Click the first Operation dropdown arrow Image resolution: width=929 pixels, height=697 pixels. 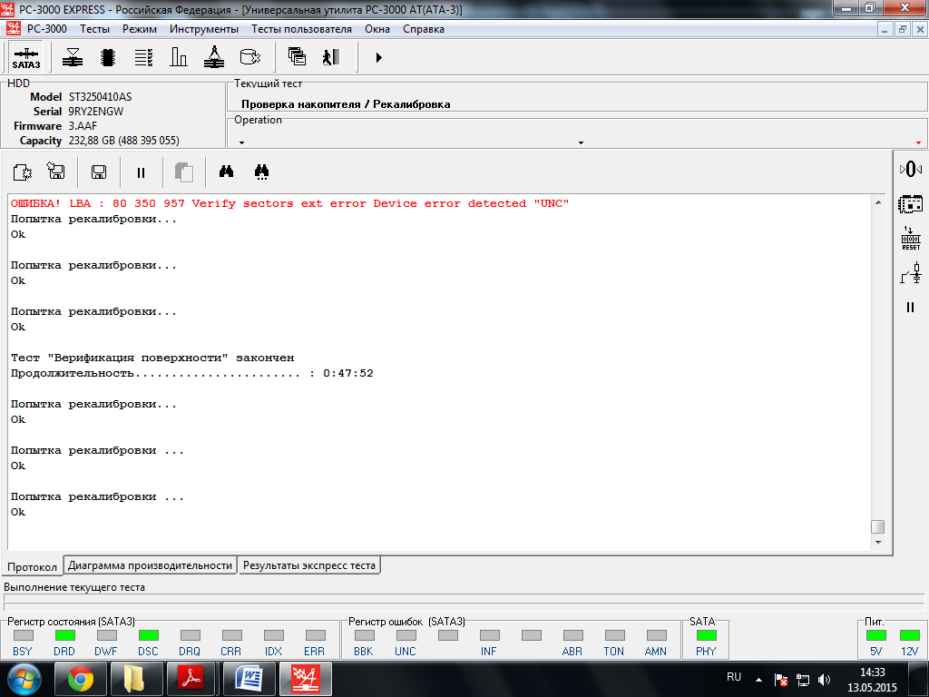241,142
